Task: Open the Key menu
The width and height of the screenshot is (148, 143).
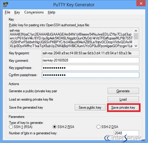Action: 17,12
